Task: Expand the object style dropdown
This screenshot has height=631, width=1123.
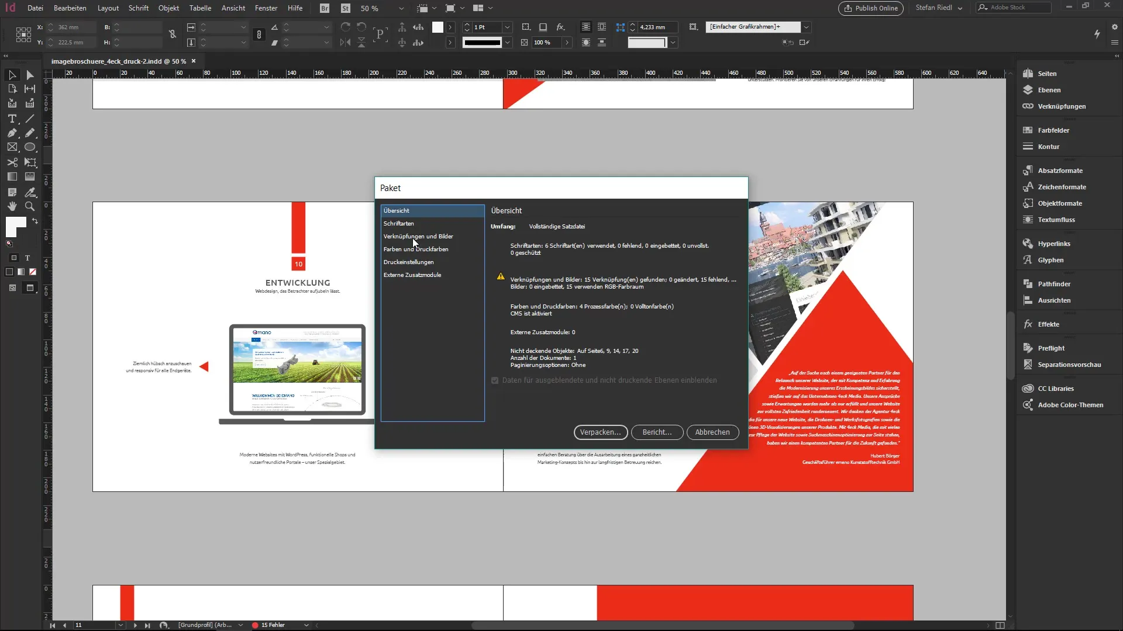Action: coord(806,27)
